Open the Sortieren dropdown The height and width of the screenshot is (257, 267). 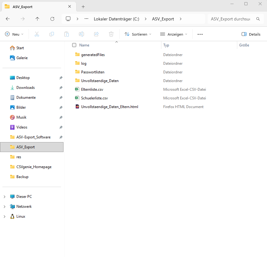point(138,34)
